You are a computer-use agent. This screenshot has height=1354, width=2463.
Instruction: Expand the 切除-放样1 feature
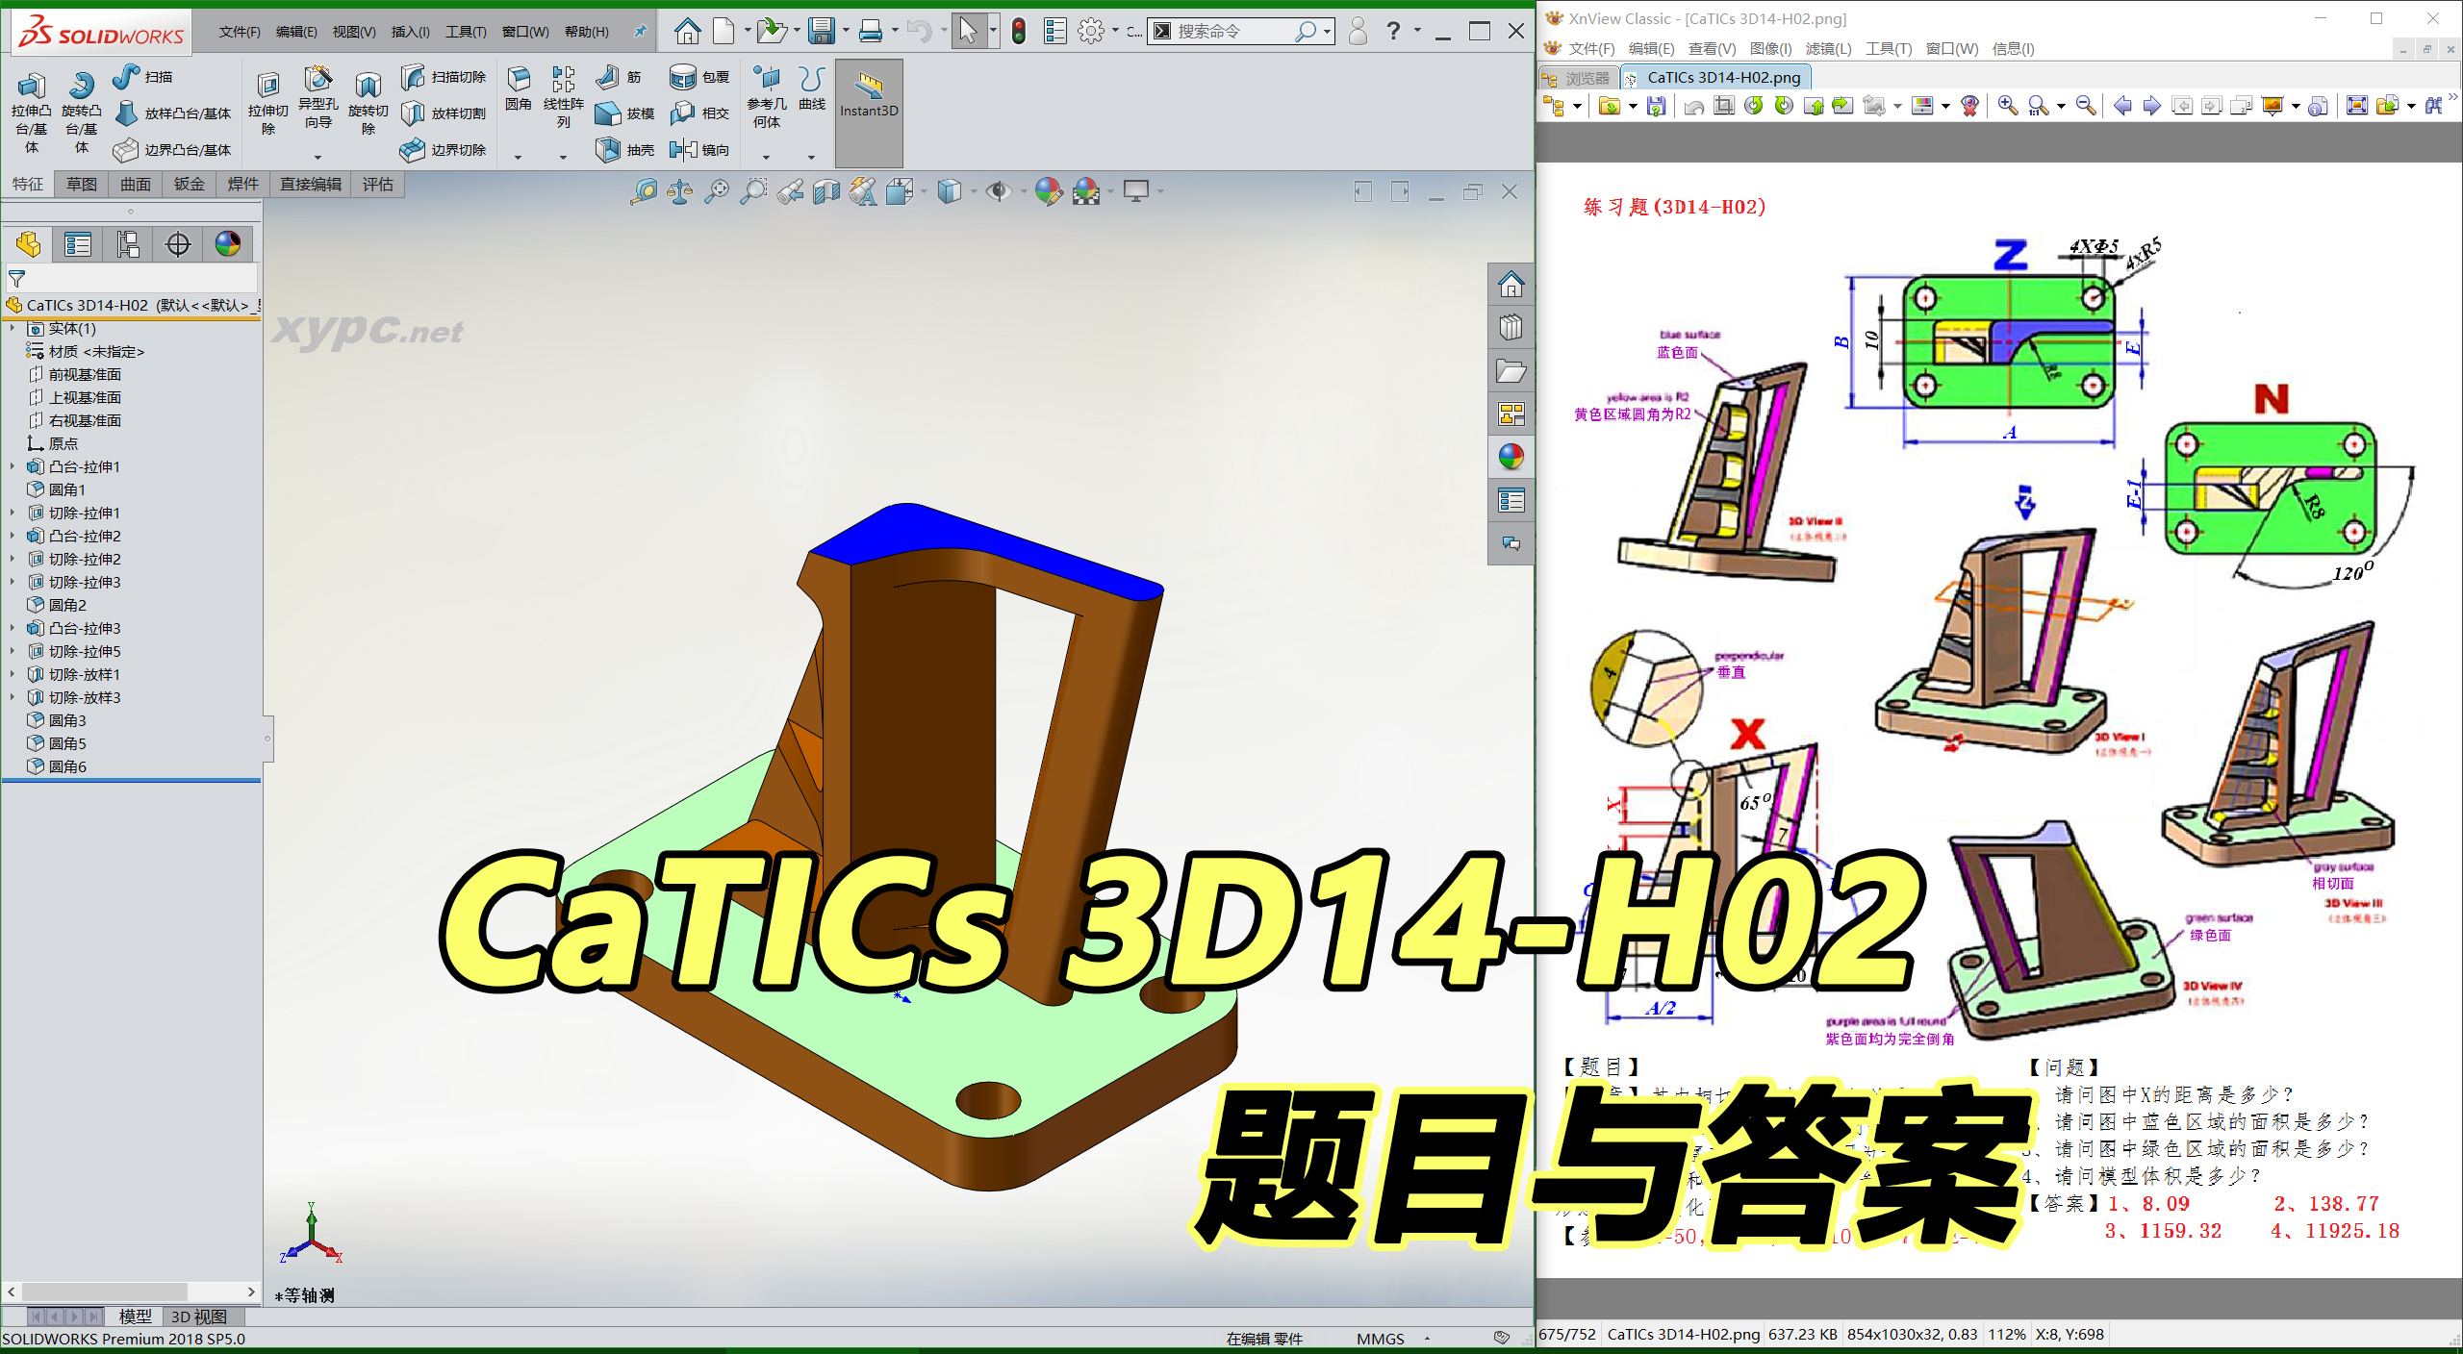[x=13, y=674]
